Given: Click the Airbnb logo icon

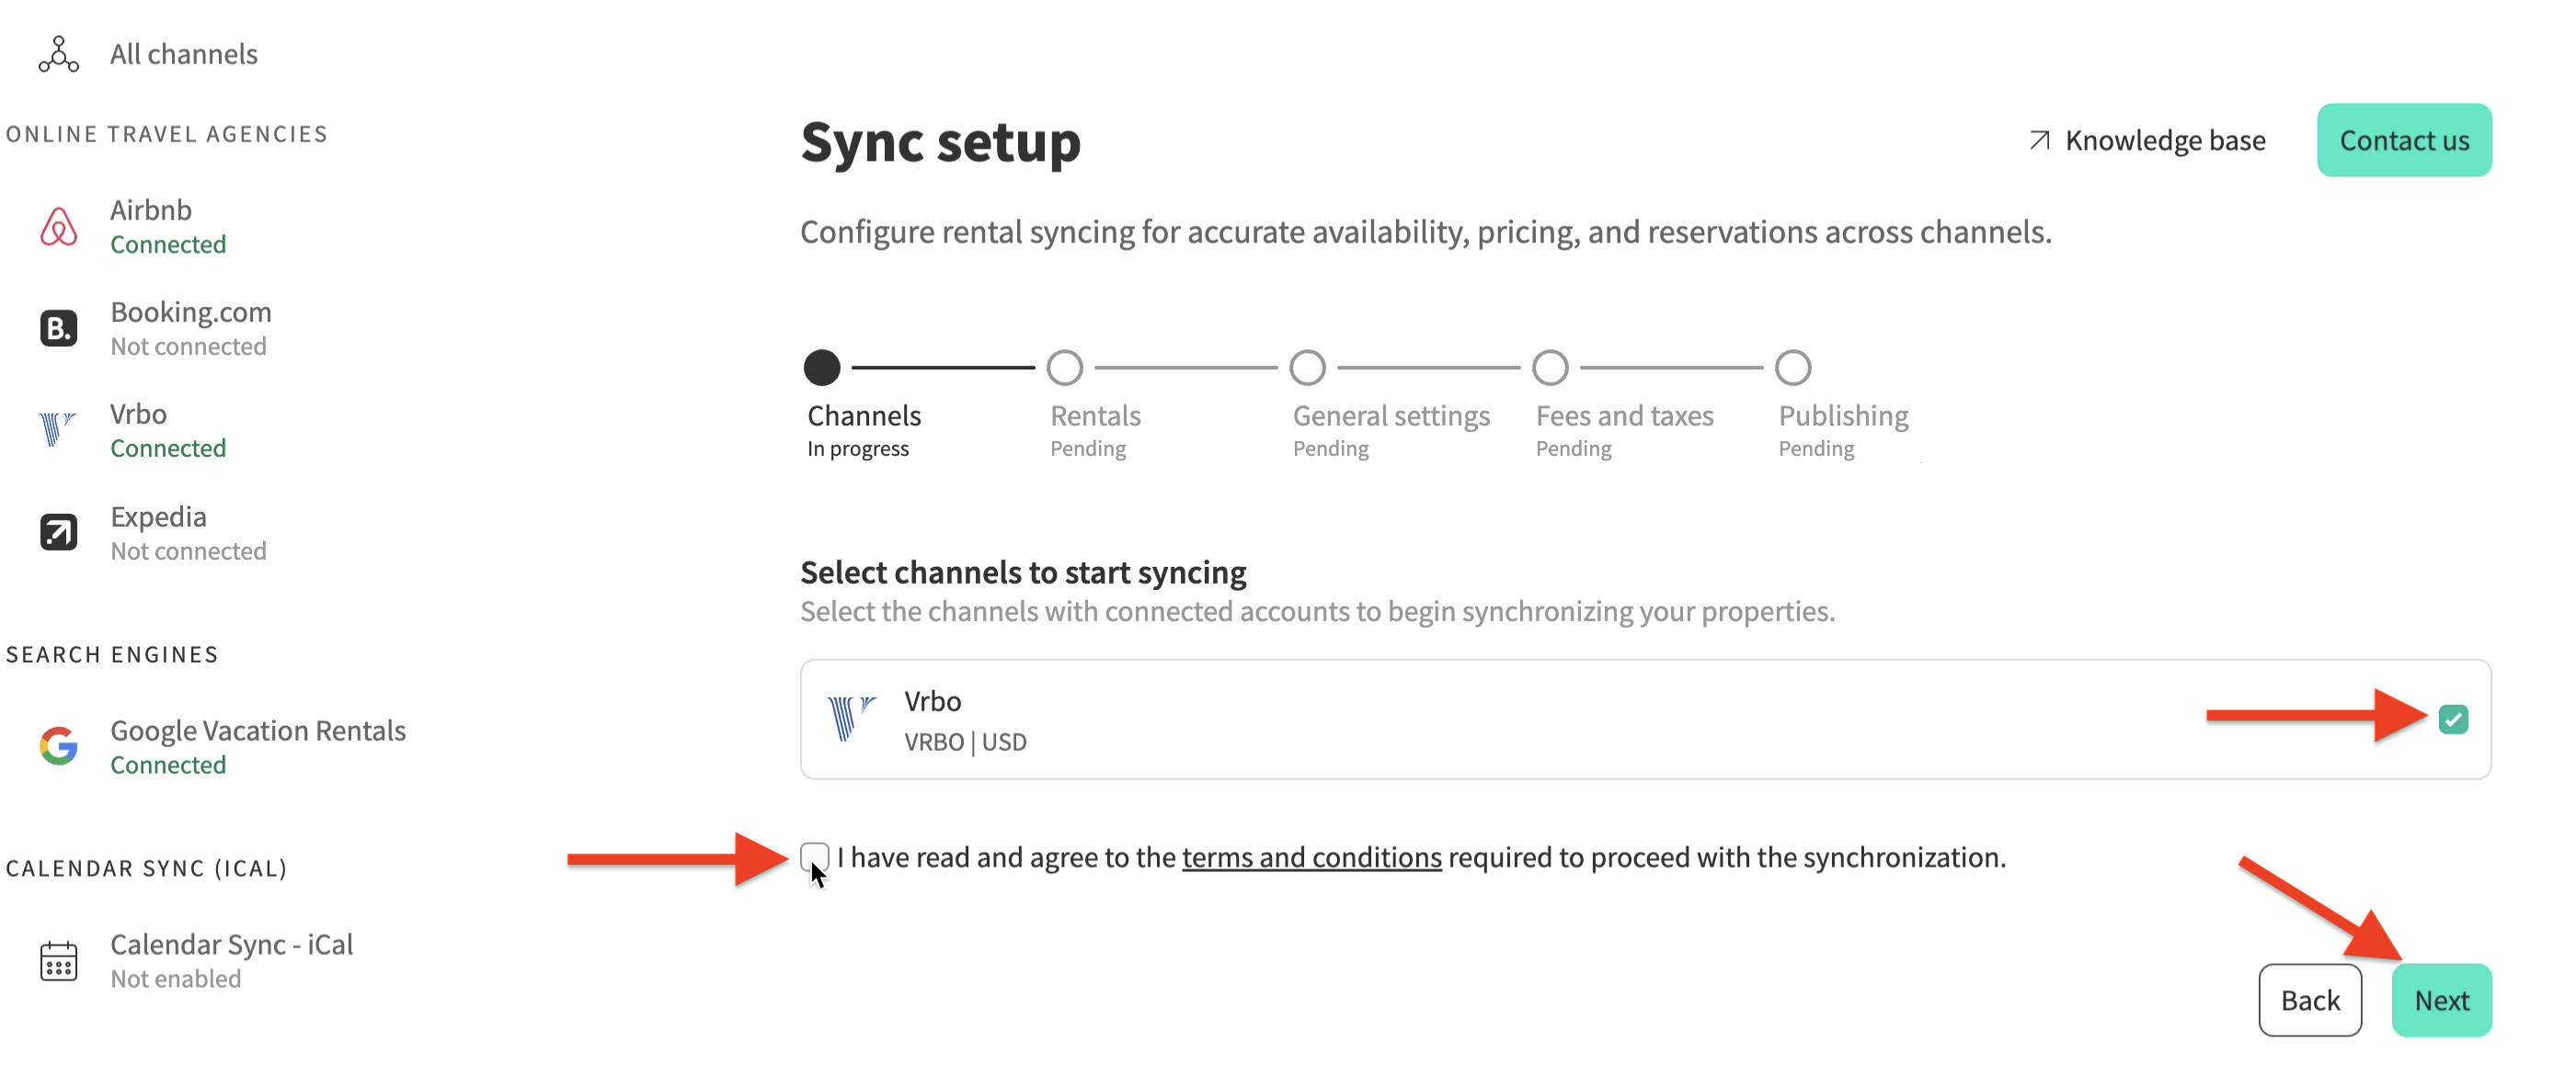Looking at the screenshot, I should click(58, 227).
